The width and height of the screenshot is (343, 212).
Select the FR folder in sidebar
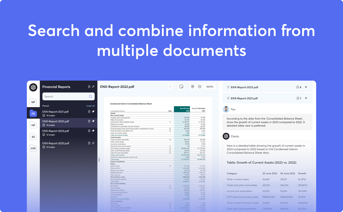click(x=33, y=113)
